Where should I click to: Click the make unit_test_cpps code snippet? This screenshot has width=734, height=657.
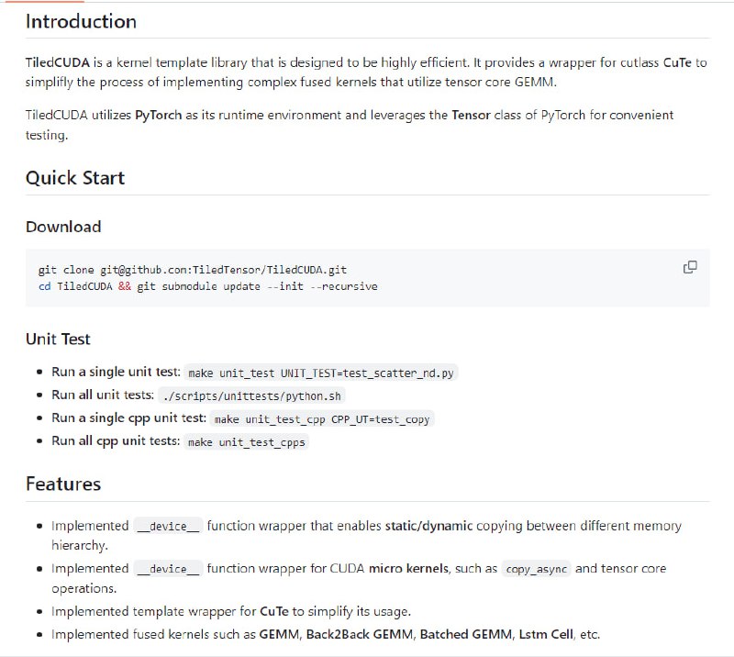(x=246, y=441)
